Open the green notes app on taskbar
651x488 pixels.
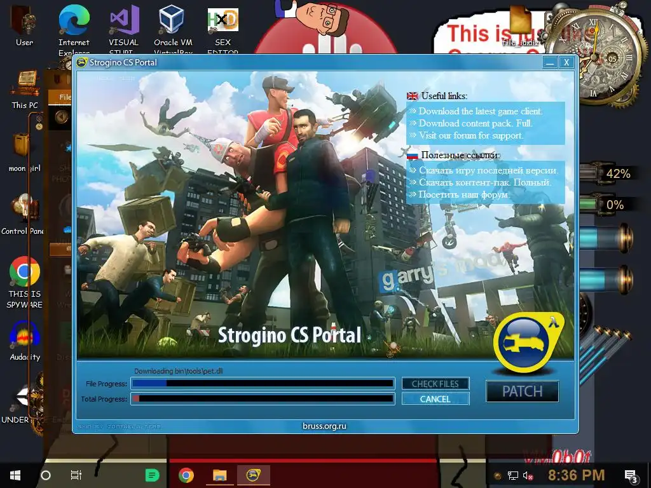coord(152,475)
